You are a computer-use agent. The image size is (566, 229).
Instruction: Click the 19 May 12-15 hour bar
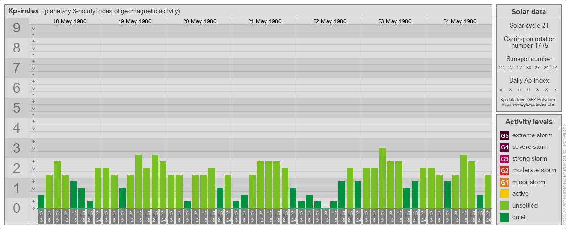click(x=139, y=181)
